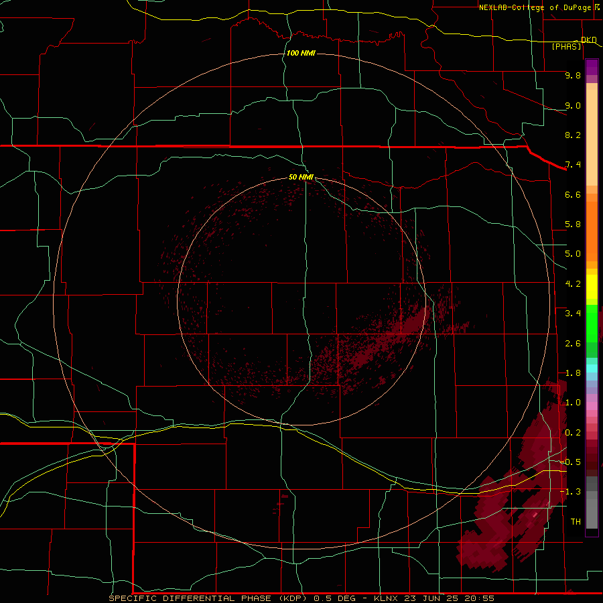This screenshot has height=603, width=603.
Task: Click the SPECIFIC DIFFERENTIAL PHASE (KDP) caption
Action: coord(208,598)
